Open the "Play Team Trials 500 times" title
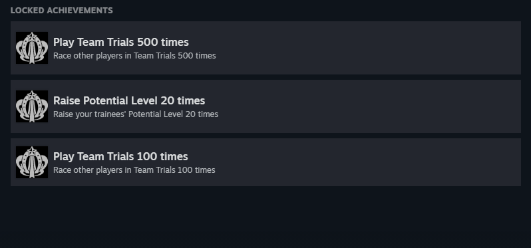531x248 pixels. tap(121, 43)
